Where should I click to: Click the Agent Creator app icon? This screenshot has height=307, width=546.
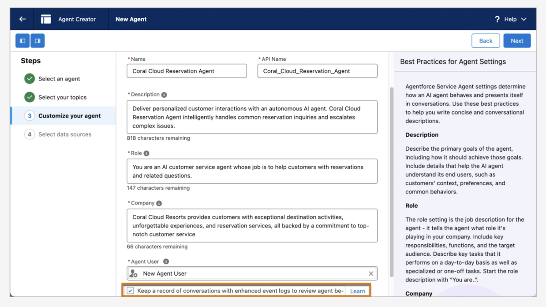[45, 19]
